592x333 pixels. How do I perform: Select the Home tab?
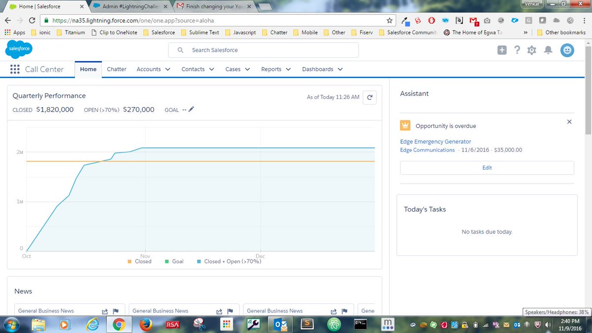pyautogui.click(x=88, y=69)
